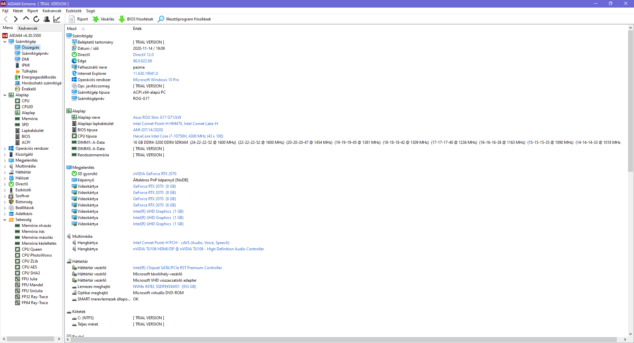Click the Adatbázis database icon in tree

11,214
